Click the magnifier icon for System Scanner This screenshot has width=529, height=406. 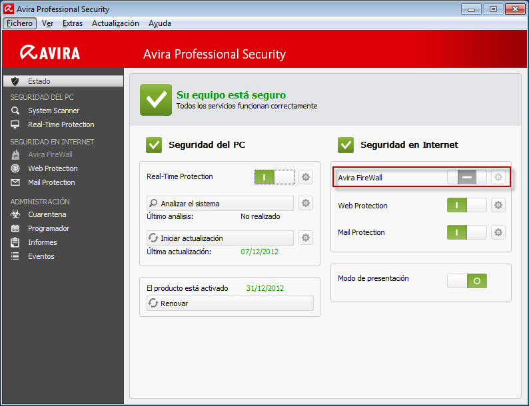pos(15,110)
